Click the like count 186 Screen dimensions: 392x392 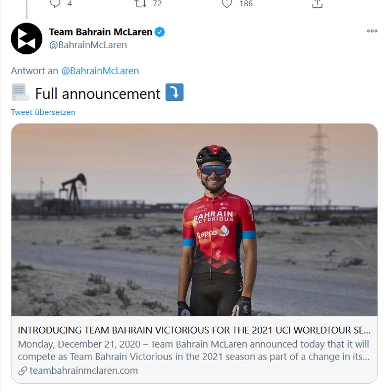[246, 4]
